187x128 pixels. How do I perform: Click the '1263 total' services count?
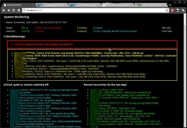click(167, 31)
